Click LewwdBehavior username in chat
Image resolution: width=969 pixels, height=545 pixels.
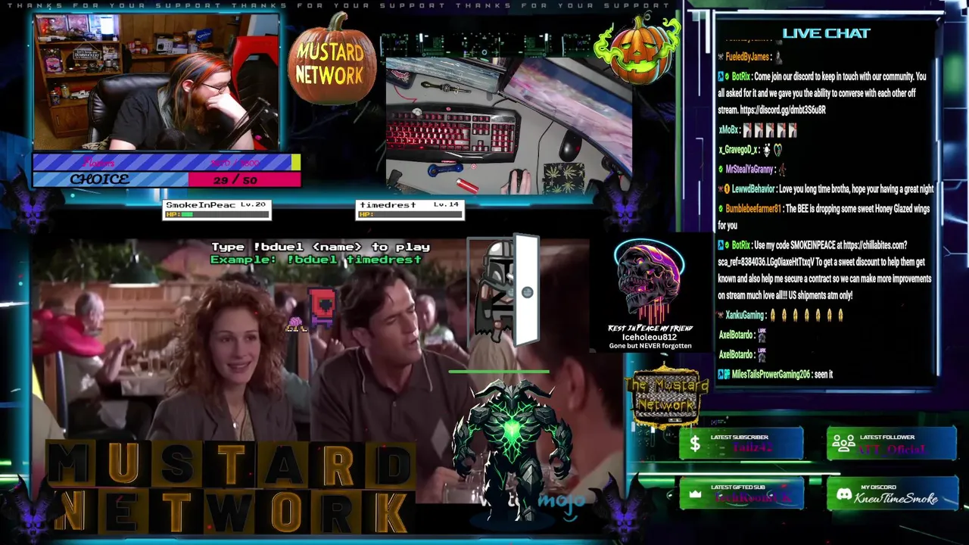tap(754, 189)
